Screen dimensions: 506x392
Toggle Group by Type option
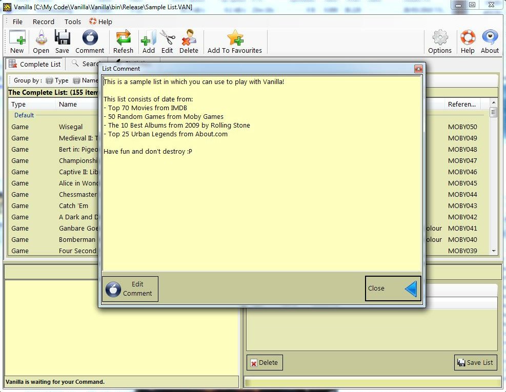pos(57,80)
